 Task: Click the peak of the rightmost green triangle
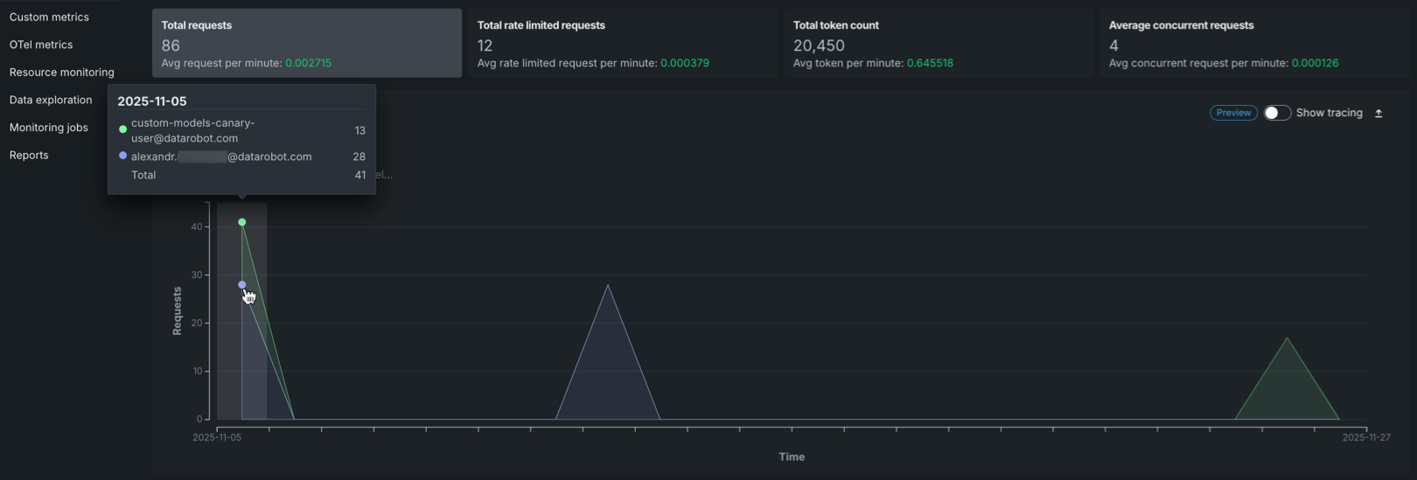pos(1287,338)
